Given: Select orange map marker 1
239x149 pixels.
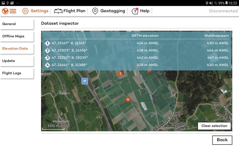Looking at the screenshot, I should coord(121,73).
